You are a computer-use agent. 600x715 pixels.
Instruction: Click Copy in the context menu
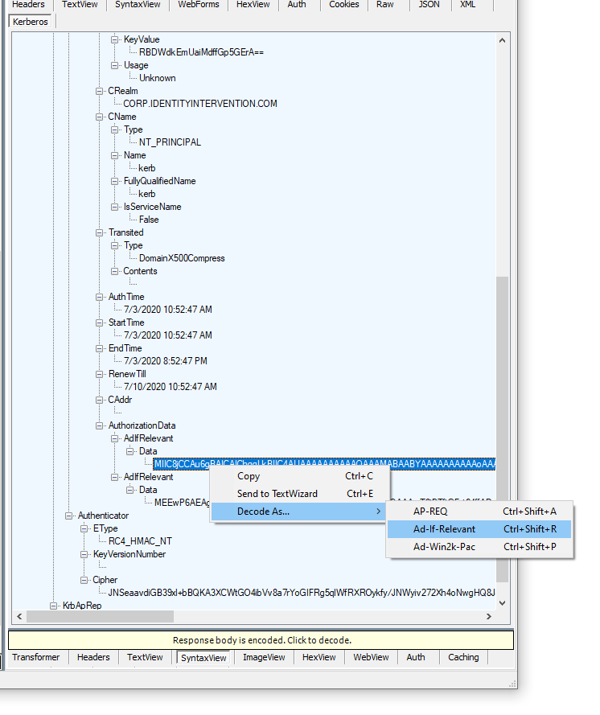pos(249,476)
